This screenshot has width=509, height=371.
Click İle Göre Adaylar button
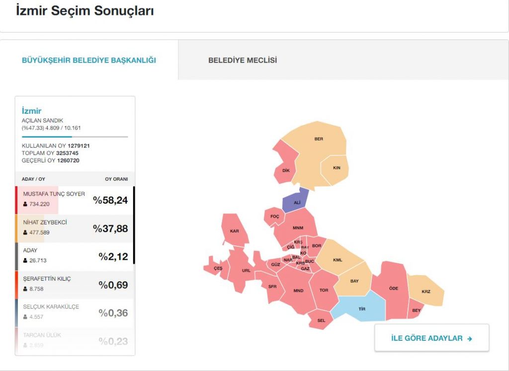[x=431, y=338]
